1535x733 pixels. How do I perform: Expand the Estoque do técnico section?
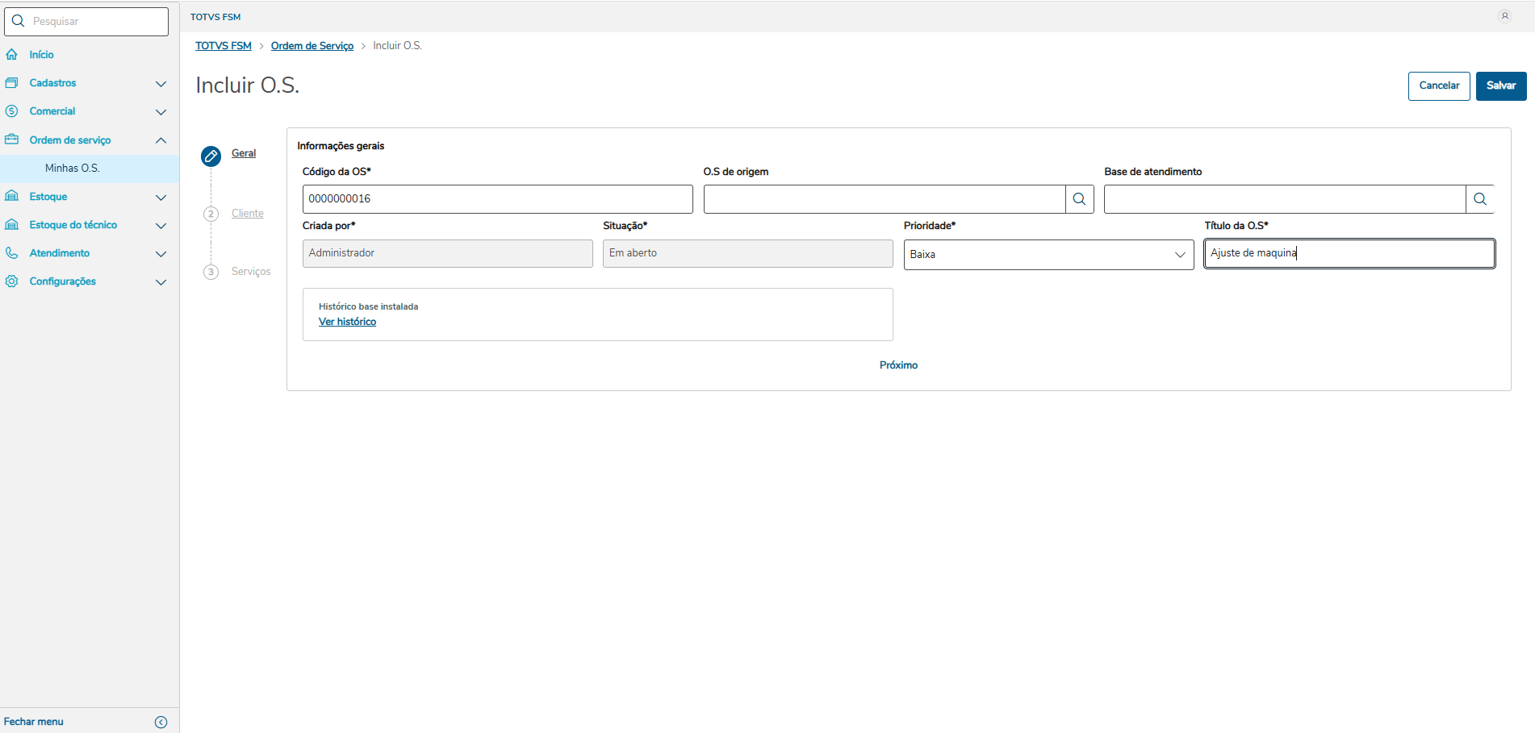[x=161, y=226]
